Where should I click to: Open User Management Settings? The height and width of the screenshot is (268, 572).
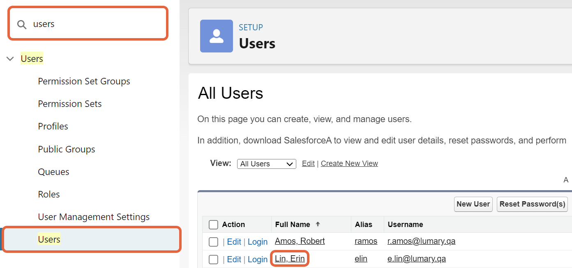point(93,216)
